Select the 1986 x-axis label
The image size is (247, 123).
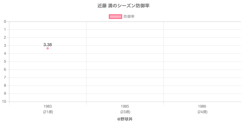coord(202,106)
